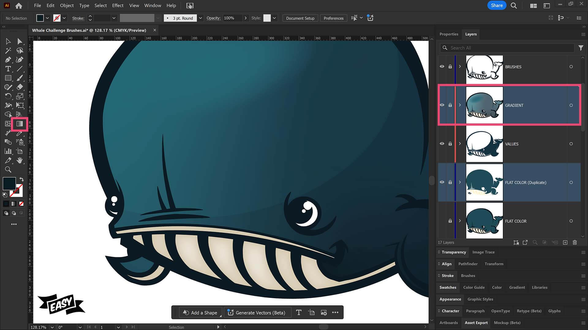Open more options in contextual task bar
The width and height of the screenshot is (588, 330).
point(335,312)
